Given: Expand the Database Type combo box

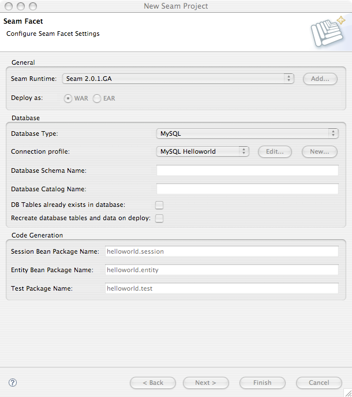Looking at the screenshot, I should (x=247, y=133).
